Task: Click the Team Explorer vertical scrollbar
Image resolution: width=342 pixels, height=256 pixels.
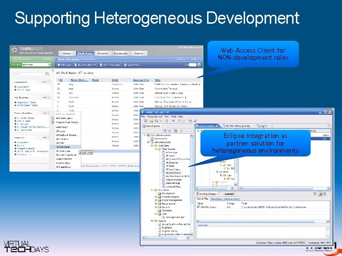Action: (x=192, y=185)
